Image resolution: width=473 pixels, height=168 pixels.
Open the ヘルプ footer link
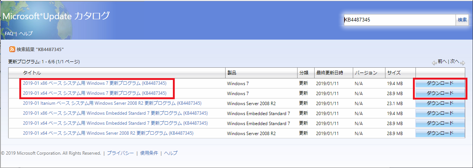click(171, 153)
